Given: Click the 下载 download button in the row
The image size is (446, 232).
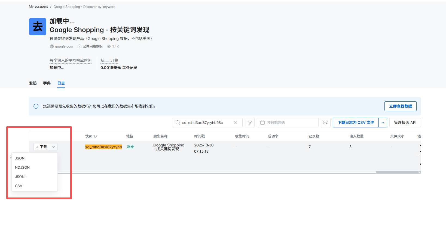Looking at the screenshot, I should pyautogui.click(x=42, y=147).
